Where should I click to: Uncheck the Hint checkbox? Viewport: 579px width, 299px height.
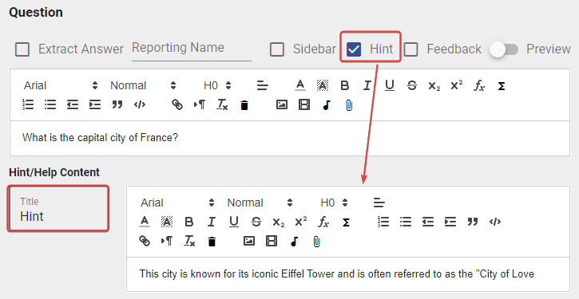tap(354, 49)
